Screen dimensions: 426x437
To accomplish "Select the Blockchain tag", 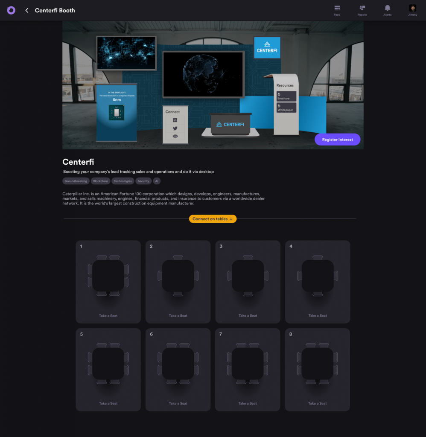I will [100, 181].
